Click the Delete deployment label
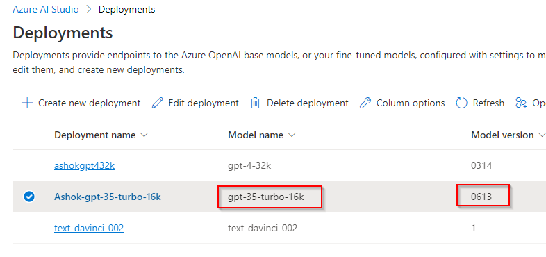 [308, 103]
